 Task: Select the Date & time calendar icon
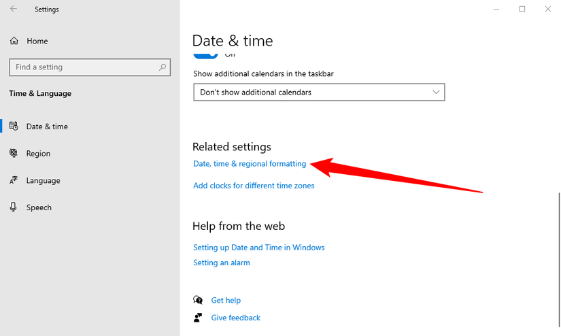[x=14, y=127]
